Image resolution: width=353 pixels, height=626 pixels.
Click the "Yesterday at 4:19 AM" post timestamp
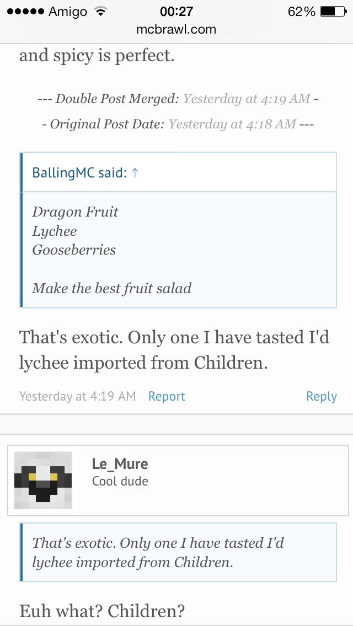coord(77,396)
